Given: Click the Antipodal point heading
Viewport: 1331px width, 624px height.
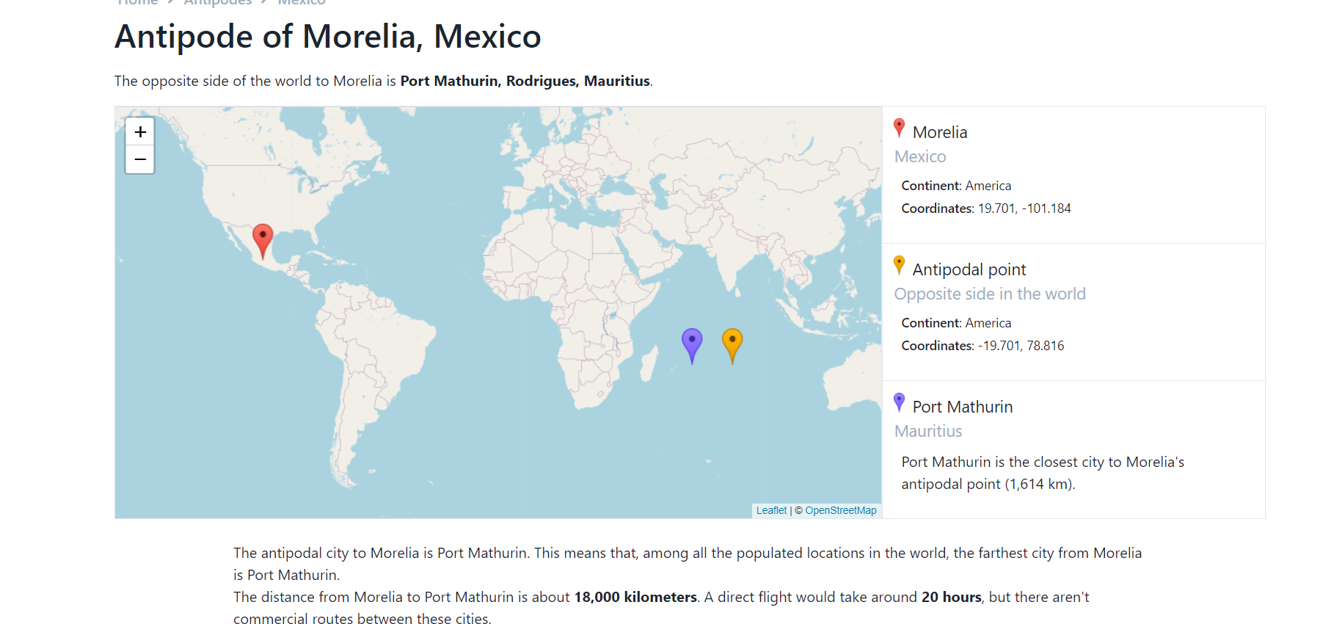Looking at the screenshot, I should [969, 269].
